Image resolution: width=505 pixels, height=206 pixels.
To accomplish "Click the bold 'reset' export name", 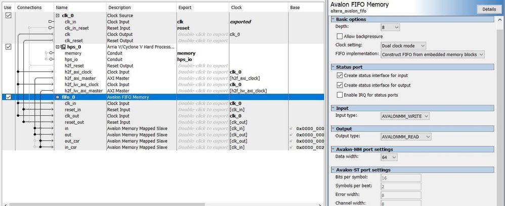I will point(183,28).
